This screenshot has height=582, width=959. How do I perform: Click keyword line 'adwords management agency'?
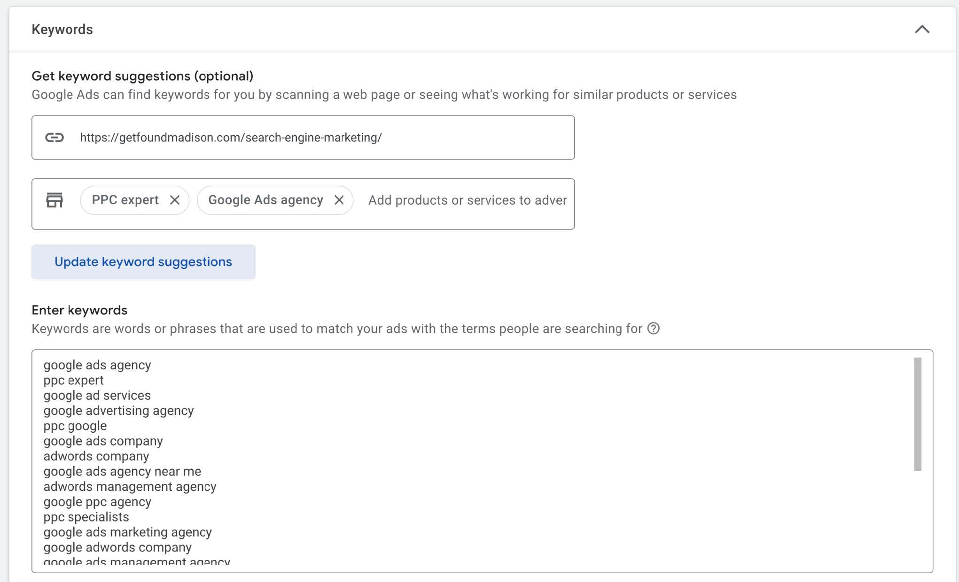130,487
